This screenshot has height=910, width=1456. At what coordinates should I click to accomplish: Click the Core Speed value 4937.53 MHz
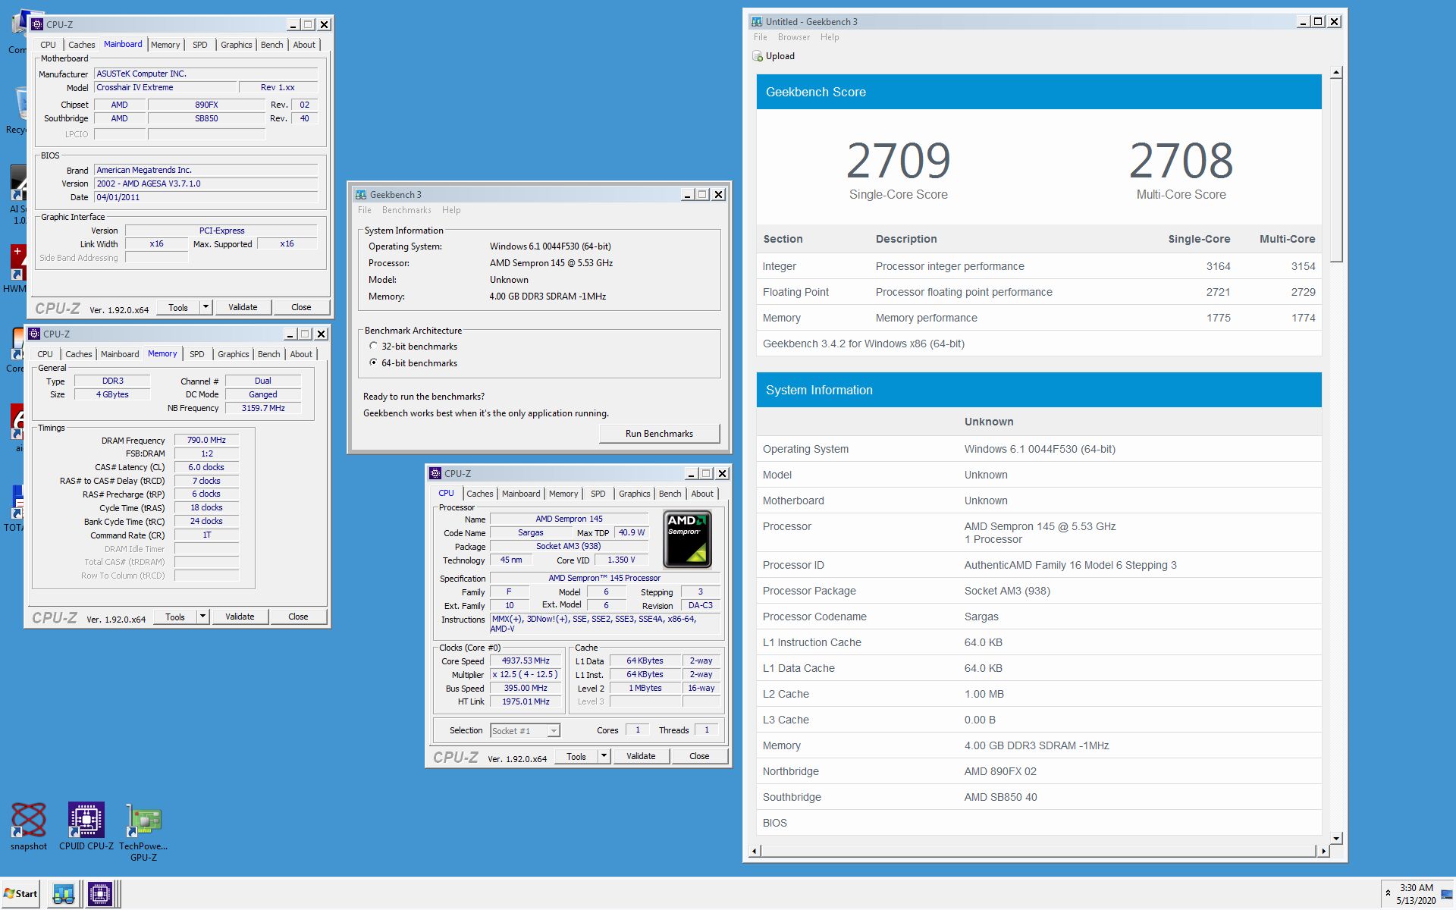526,661
